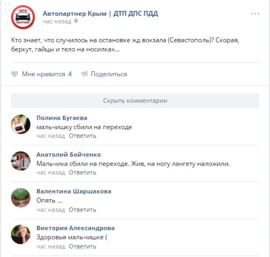The height and width of the screenshot is (257, 270).
Task: Open the three-dot post options menu
Action: click(255, 13)
